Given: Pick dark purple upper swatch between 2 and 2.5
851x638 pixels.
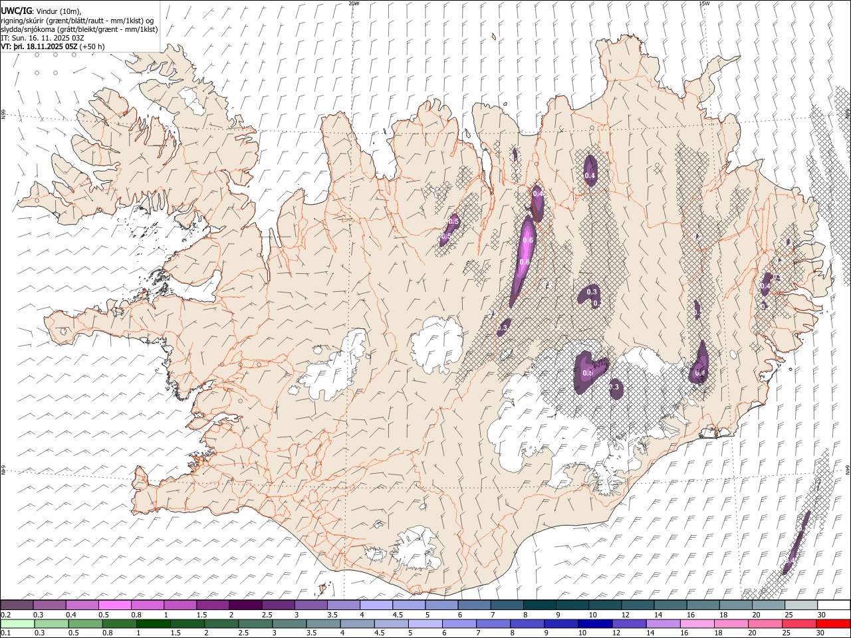Looking at the screenshot, I should click(x=245, y=605).
